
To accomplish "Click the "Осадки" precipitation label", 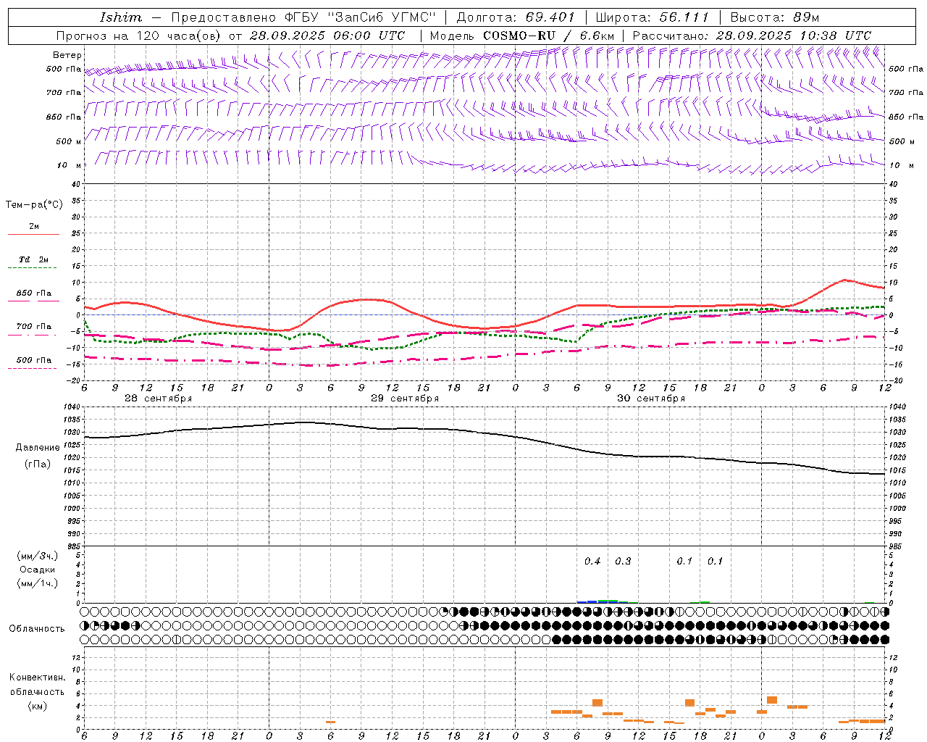I will (37, 570).
